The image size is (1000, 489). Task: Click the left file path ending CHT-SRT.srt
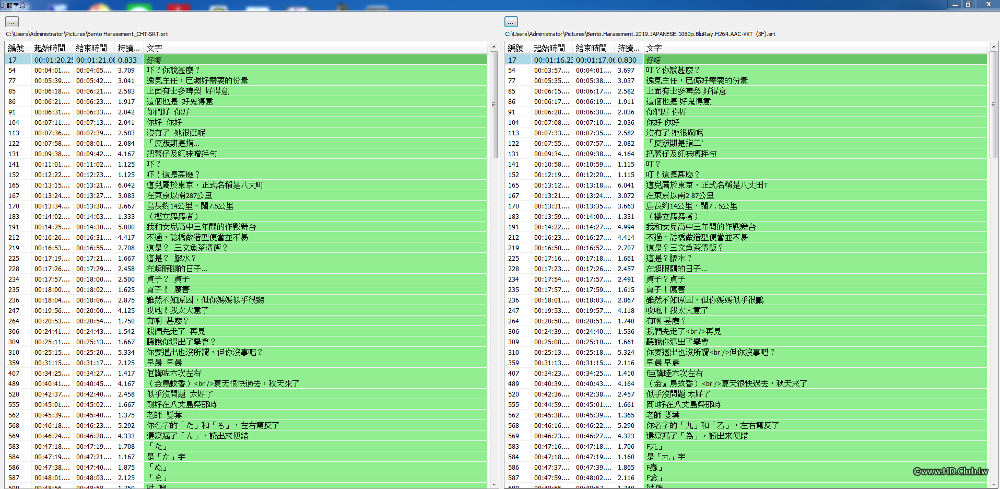[x=87, y=34]
